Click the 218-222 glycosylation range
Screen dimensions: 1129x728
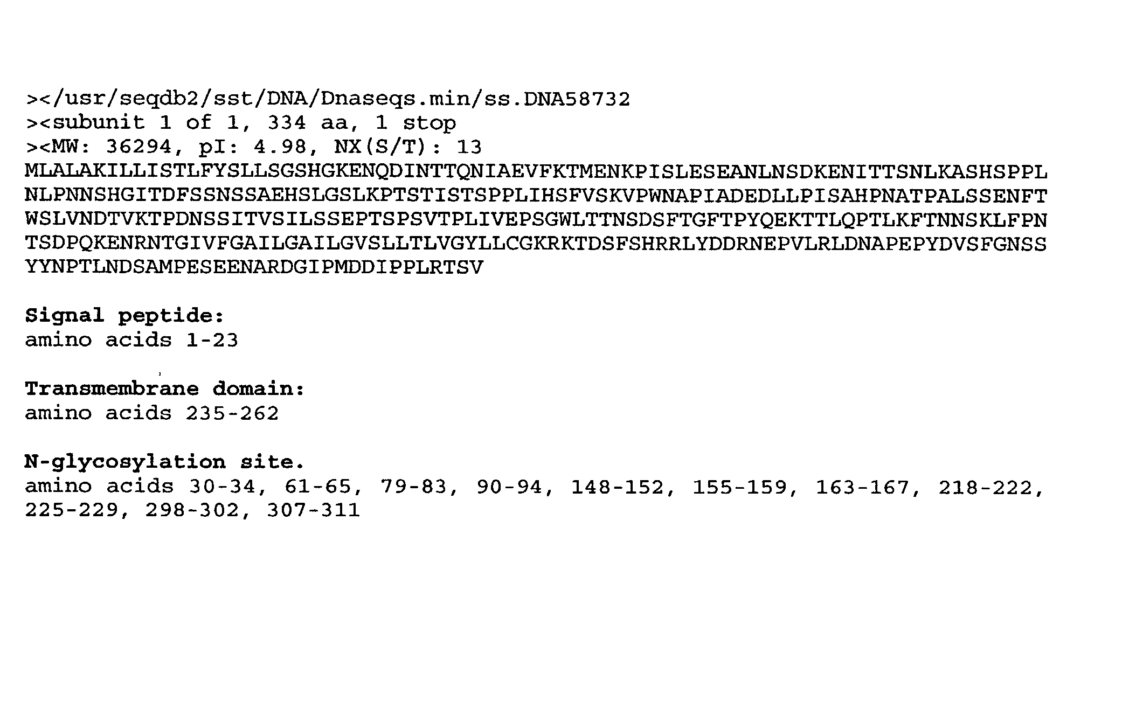(x=985, y=487)
